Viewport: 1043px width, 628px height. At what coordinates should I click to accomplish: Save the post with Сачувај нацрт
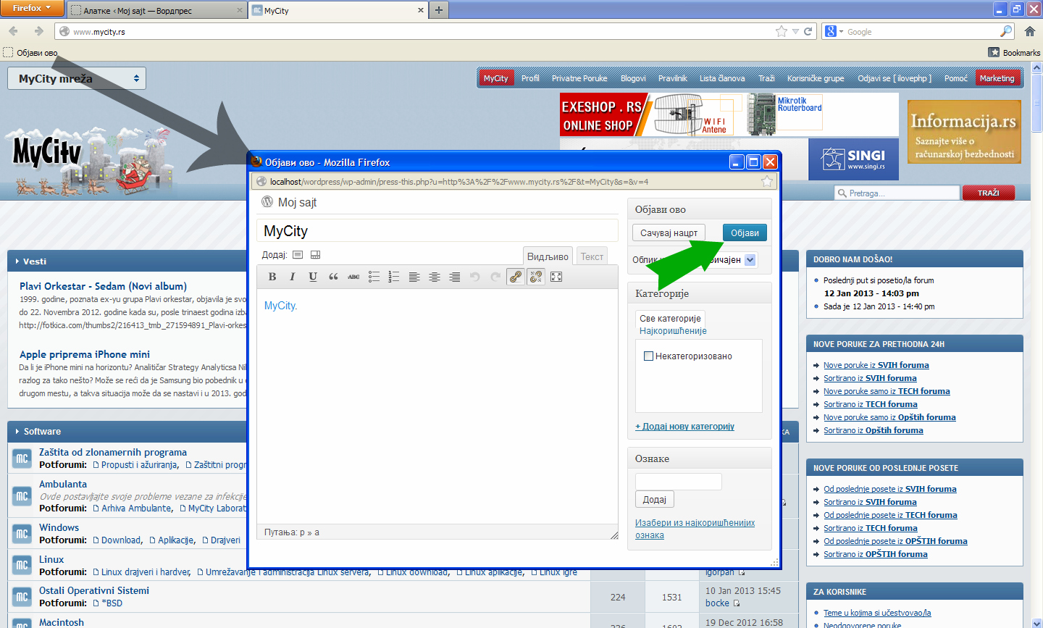click(x=669, y=233)
